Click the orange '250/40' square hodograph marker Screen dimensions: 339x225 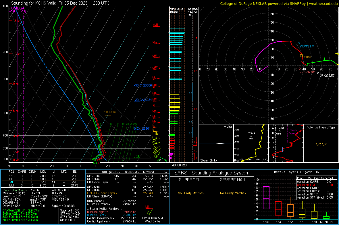click(301, 56)
